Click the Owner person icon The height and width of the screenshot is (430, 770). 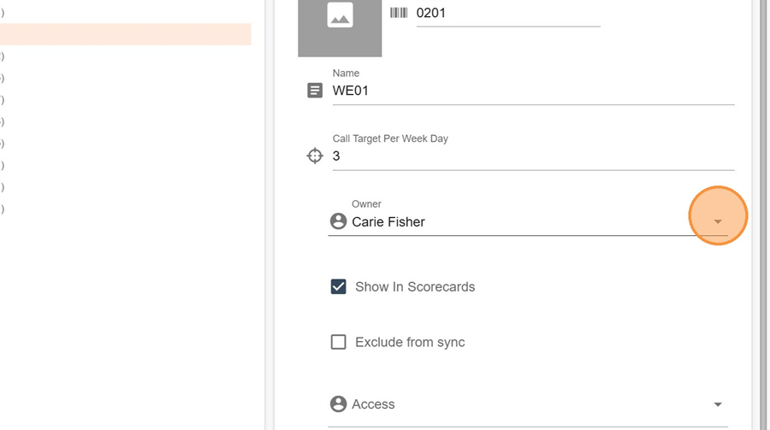click(338, 221)
